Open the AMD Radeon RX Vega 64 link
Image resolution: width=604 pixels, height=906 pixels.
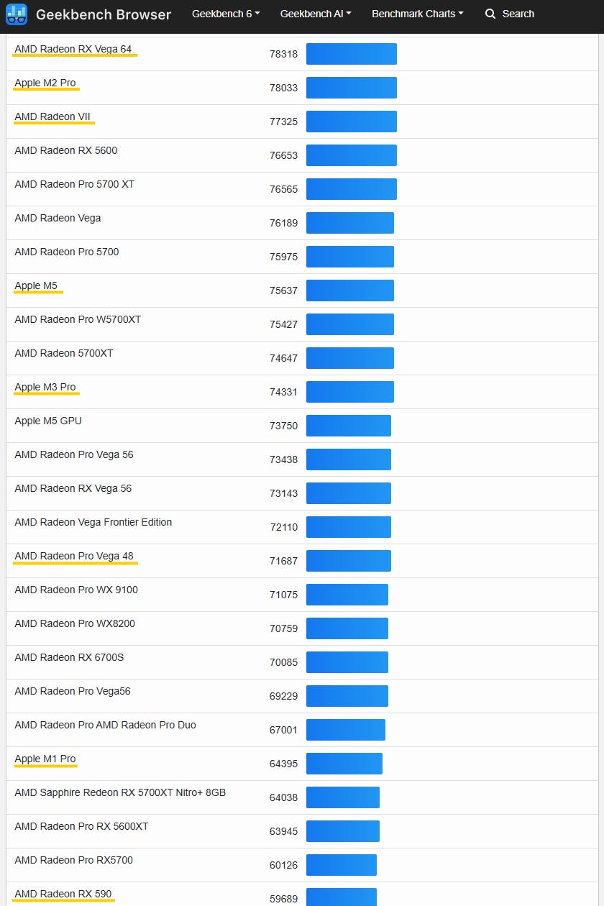73,49
